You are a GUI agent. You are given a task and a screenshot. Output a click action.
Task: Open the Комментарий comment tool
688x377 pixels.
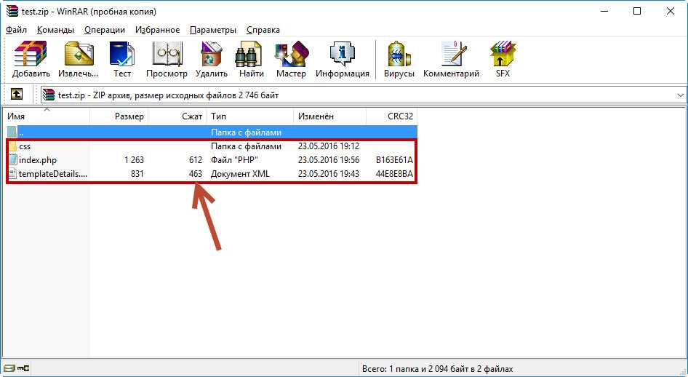(451, 59)
